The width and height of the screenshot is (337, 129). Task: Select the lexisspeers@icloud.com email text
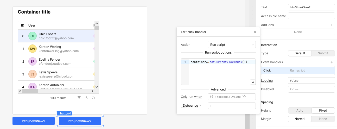tap(56, 76)
